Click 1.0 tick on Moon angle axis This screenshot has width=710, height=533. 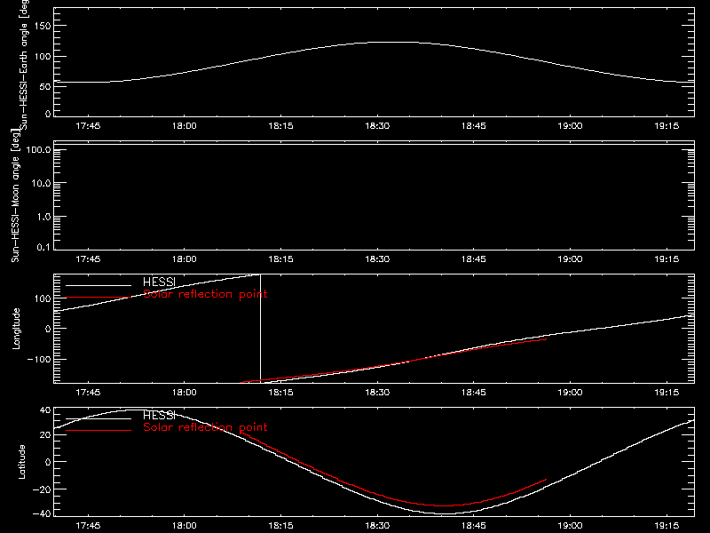43,217
